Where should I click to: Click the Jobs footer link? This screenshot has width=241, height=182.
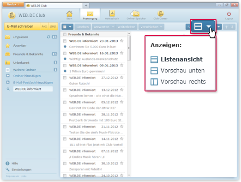click(24, 176)
